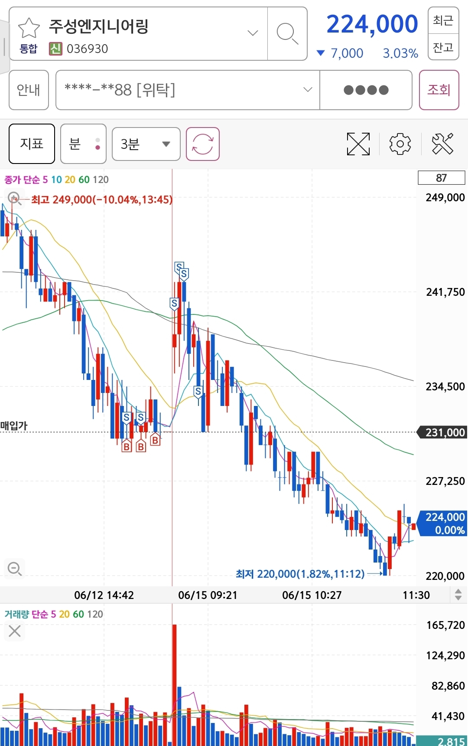Open the chart drawing tools icon

pos(442,144)
